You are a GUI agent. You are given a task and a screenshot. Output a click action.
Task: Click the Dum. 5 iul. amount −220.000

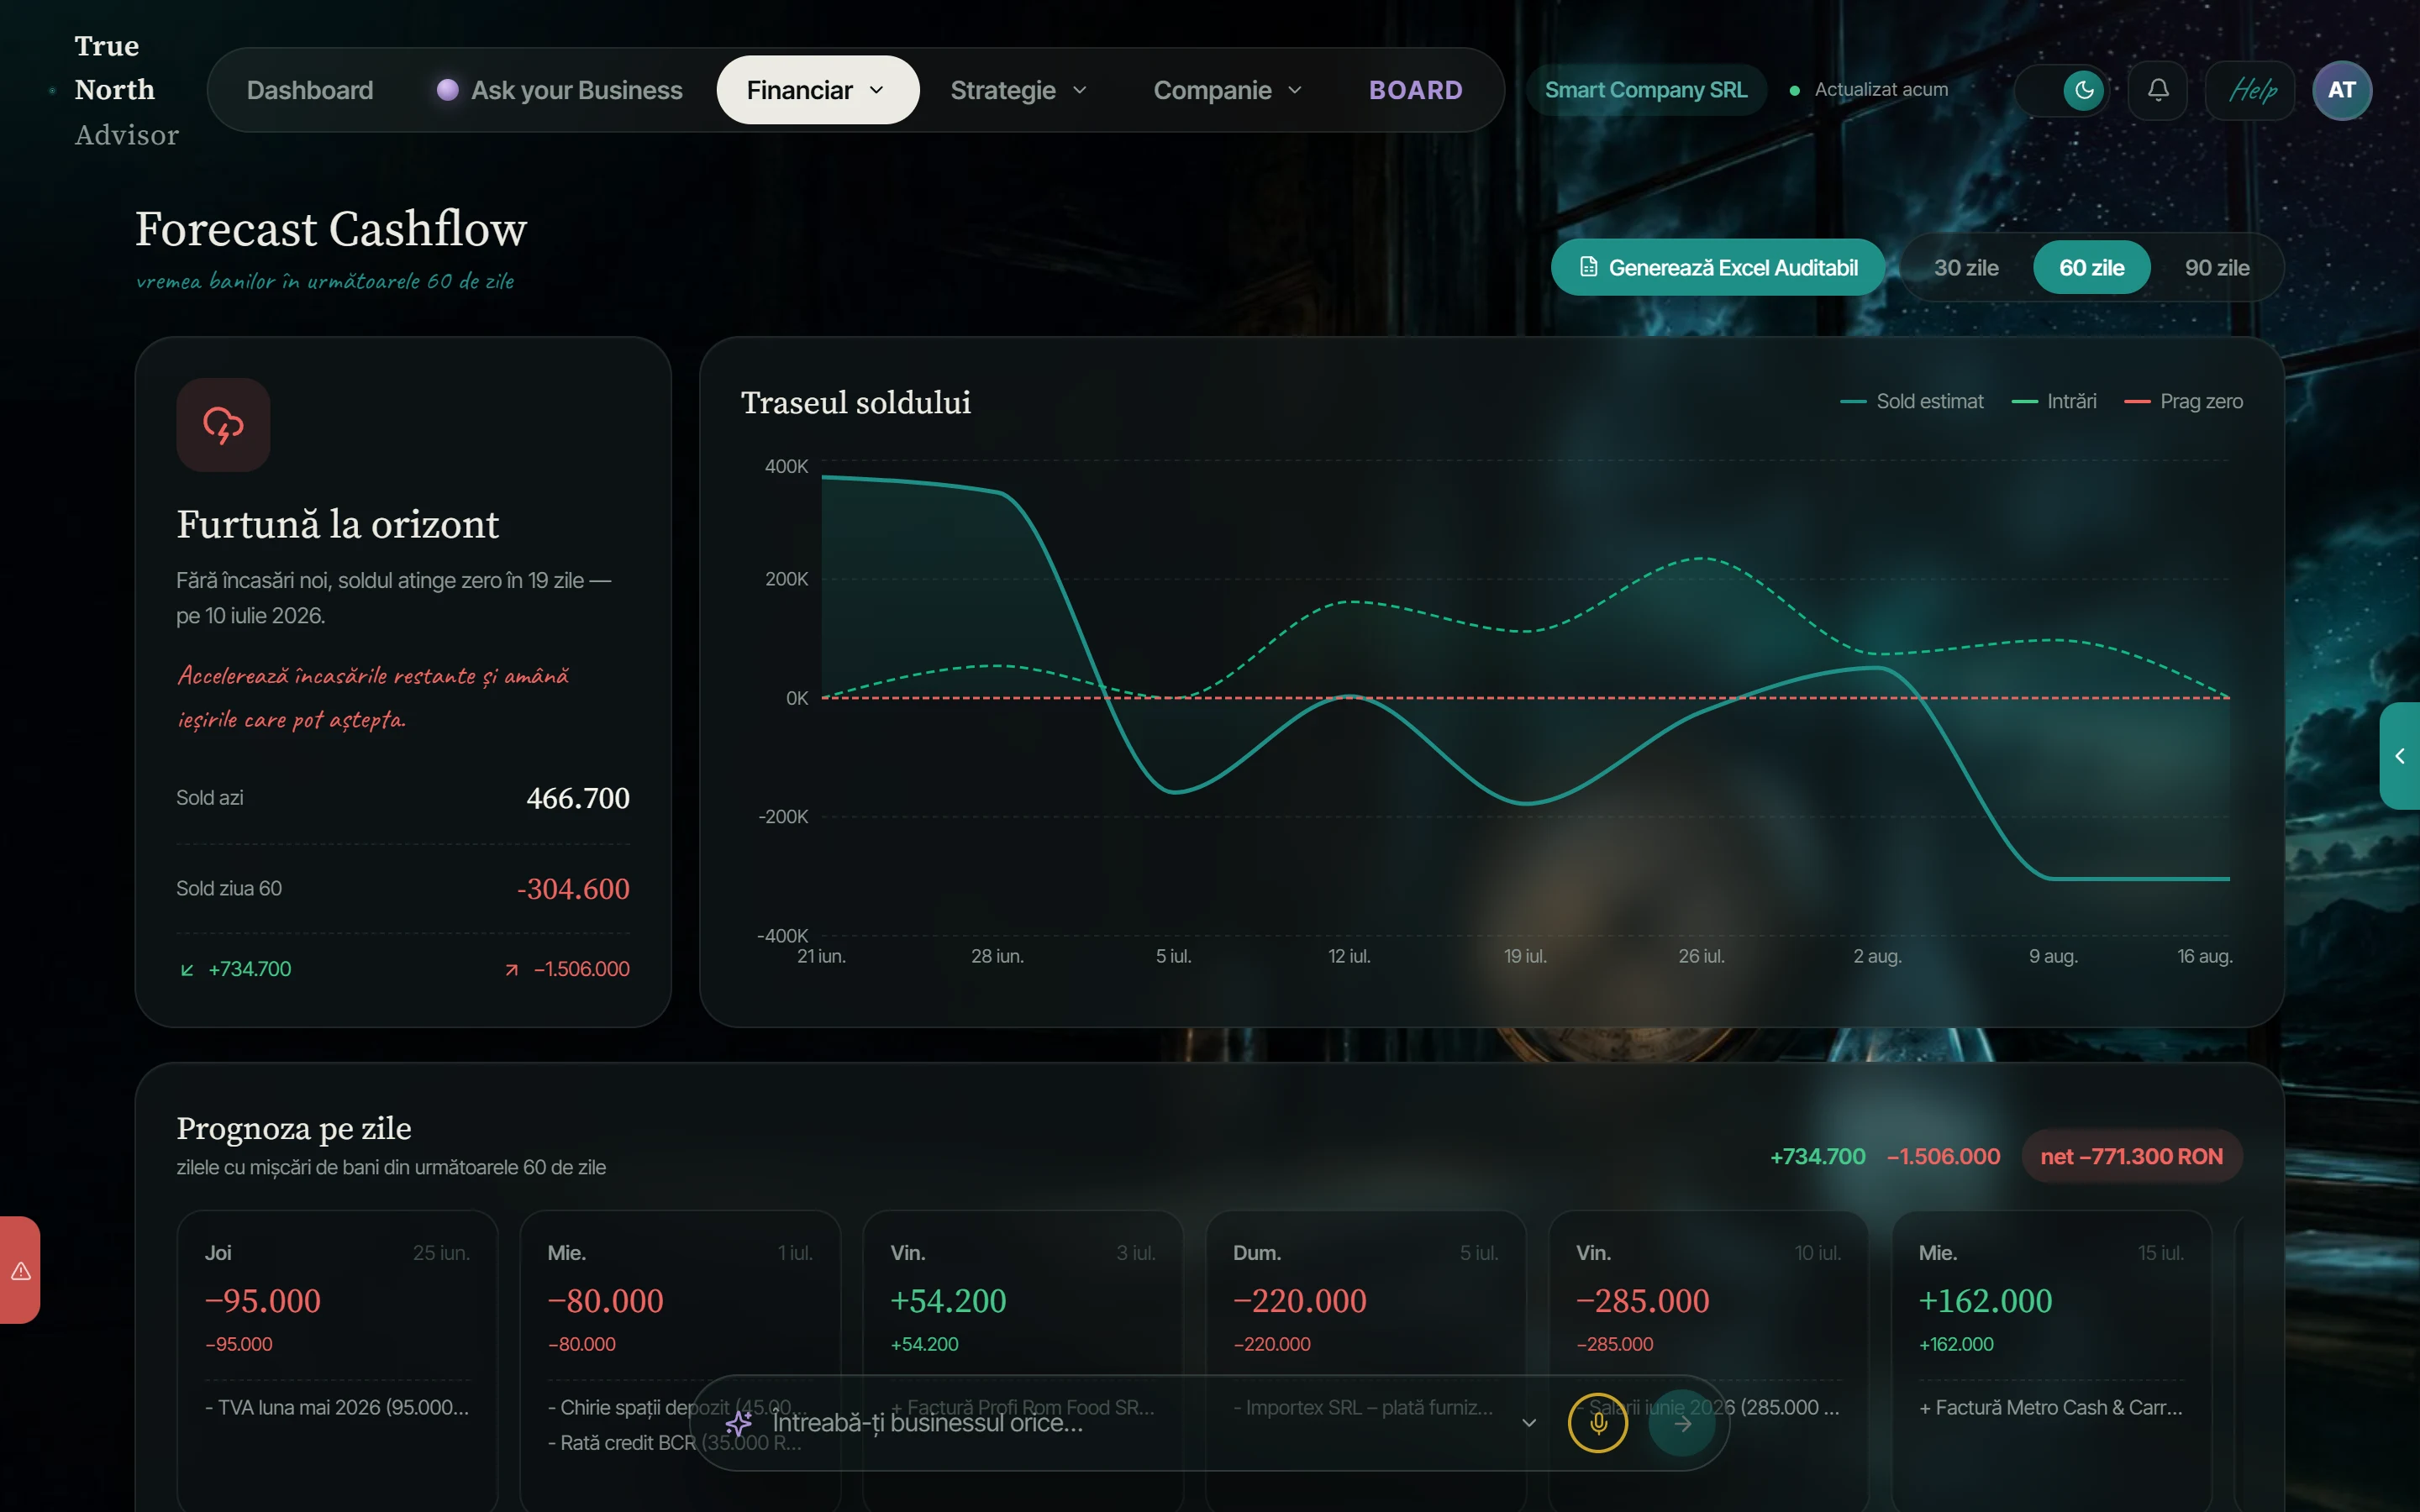pos(1300,1301)
